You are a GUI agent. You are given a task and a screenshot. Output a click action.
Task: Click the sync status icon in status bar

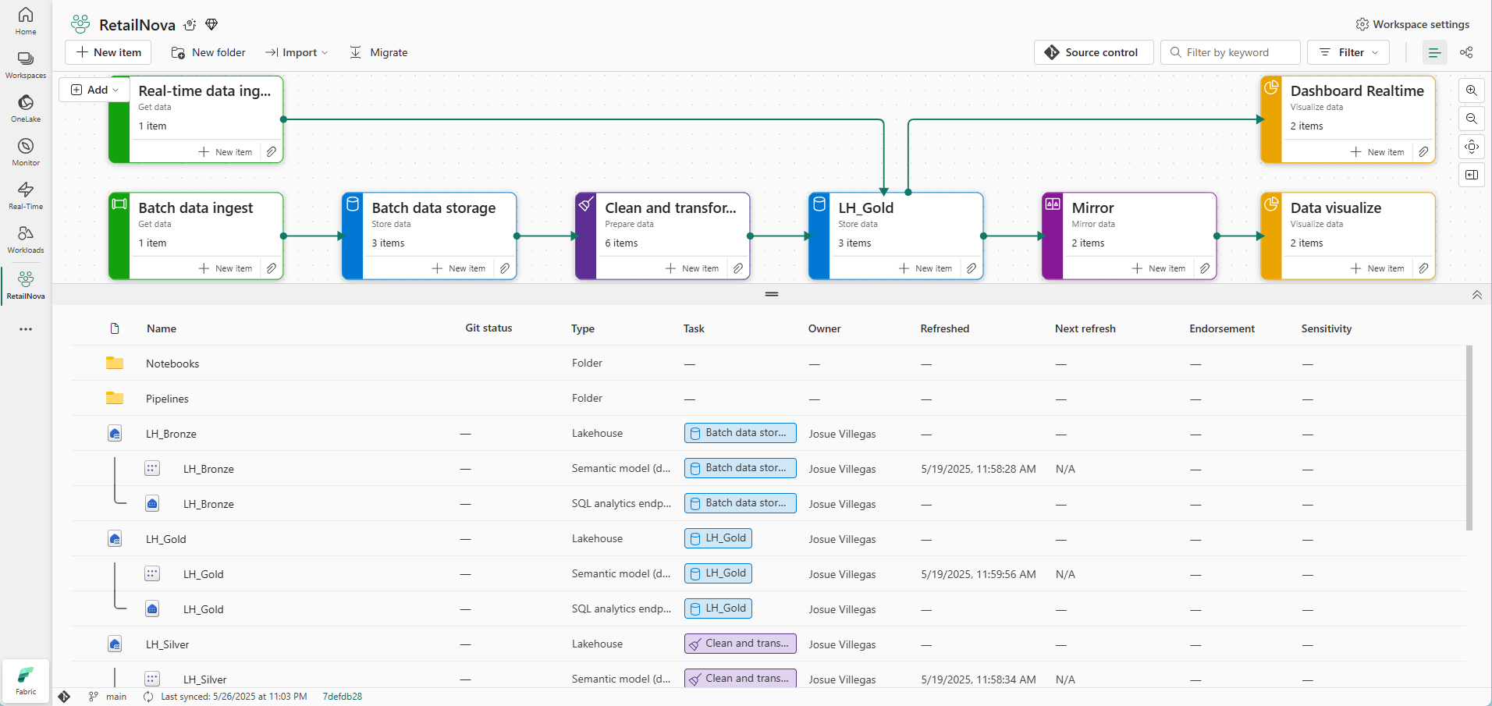(148, 697)
